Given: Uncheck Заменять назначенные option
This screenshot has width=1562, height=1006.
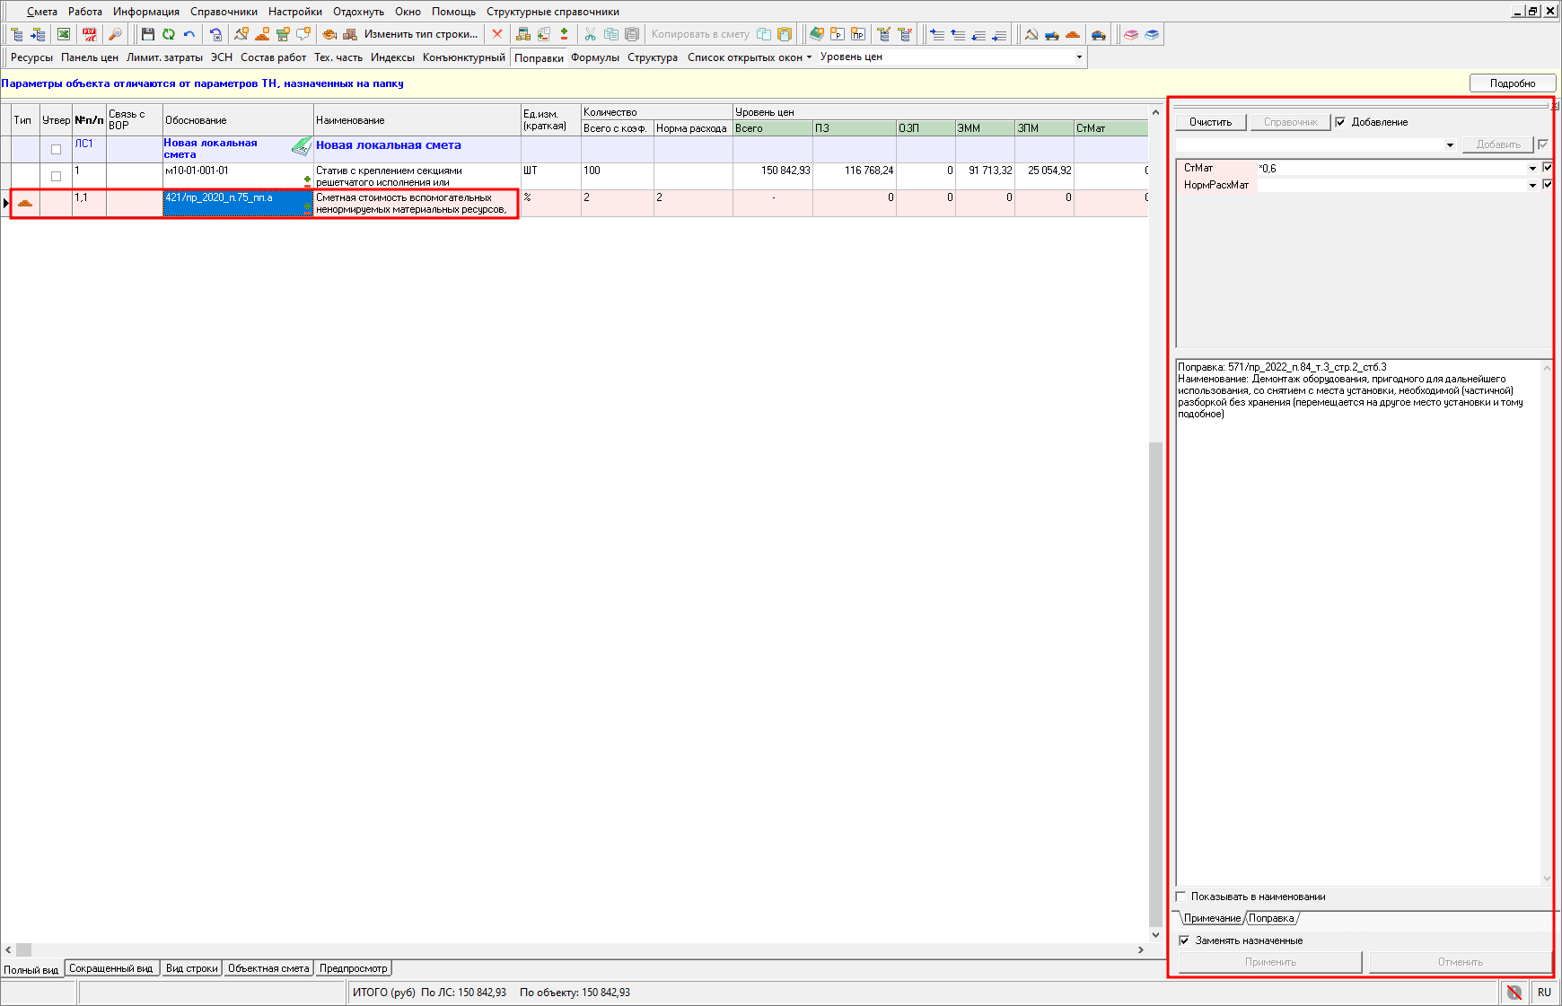Looking at the screenshot, I should (x=1184, y=940).
